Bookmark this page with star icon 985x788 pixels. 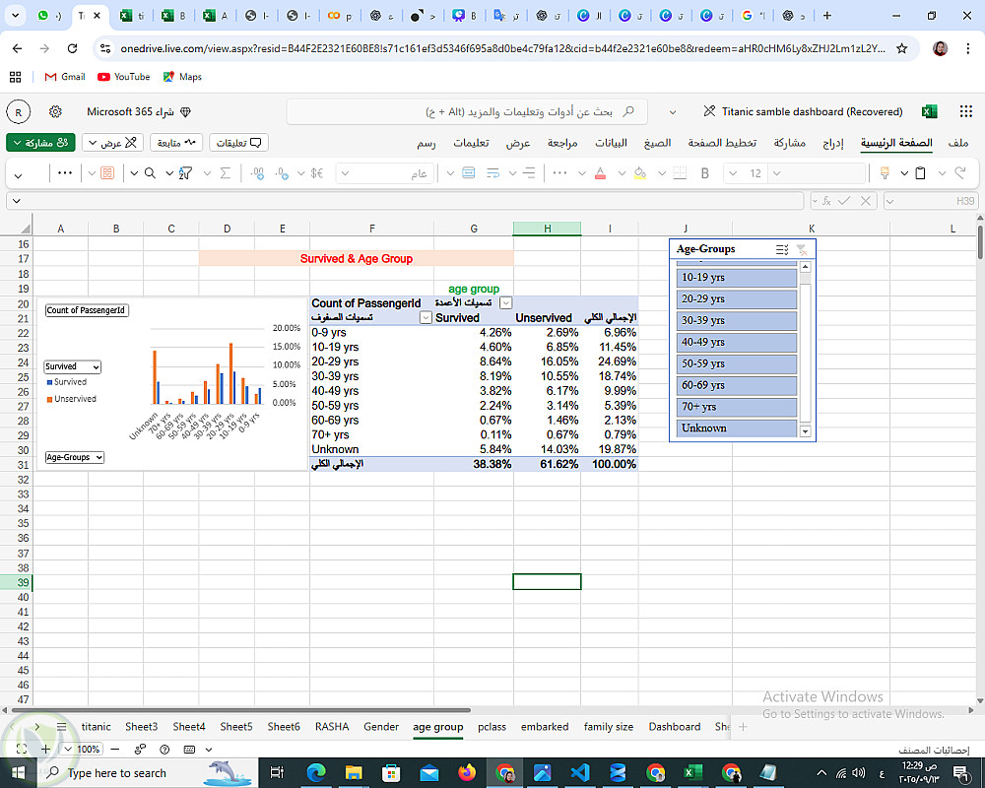pyautogui.click(x=901, y=48)
